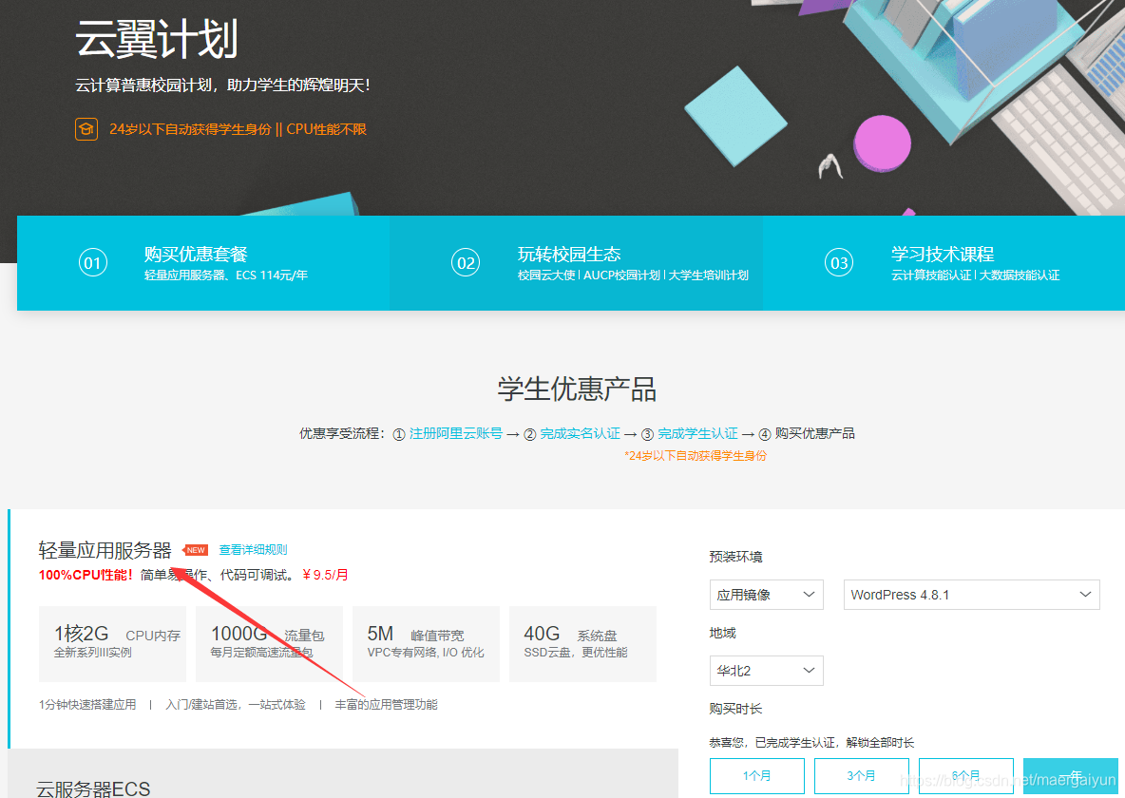The image size is (1125, 798).
Task: Click the 1000G 流量包 spec card
Action: coord(269,644)
